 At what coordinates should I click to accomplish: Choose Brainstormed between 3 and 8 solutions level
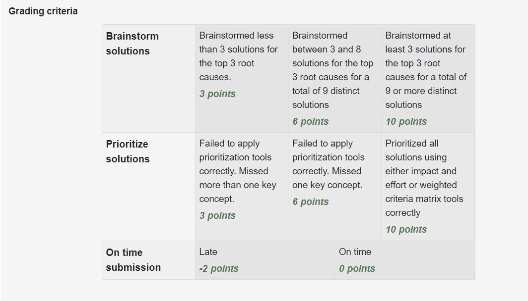click(334, 79)
